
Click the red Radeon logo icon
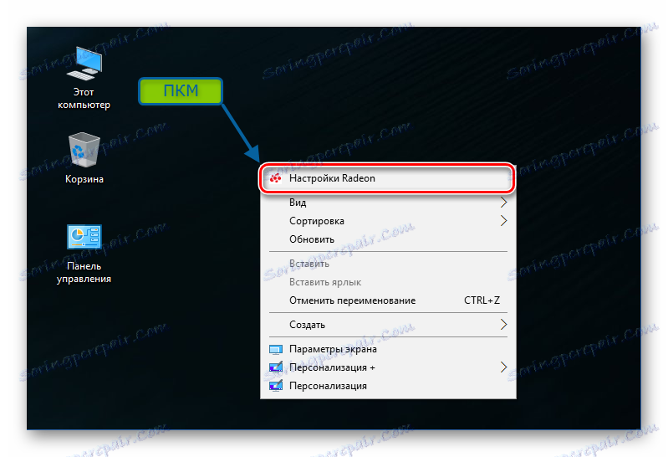click(x=276, y=178)
